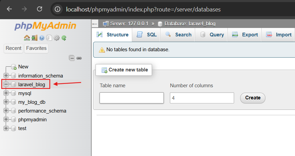Viewport: 295px width, 156px height.
Task: Collapse the laravel_blog database node
Action: [x=6, y=85]
